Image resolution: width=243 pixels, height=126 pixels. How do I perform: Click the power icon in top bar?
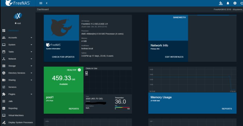tap(242, 3)
